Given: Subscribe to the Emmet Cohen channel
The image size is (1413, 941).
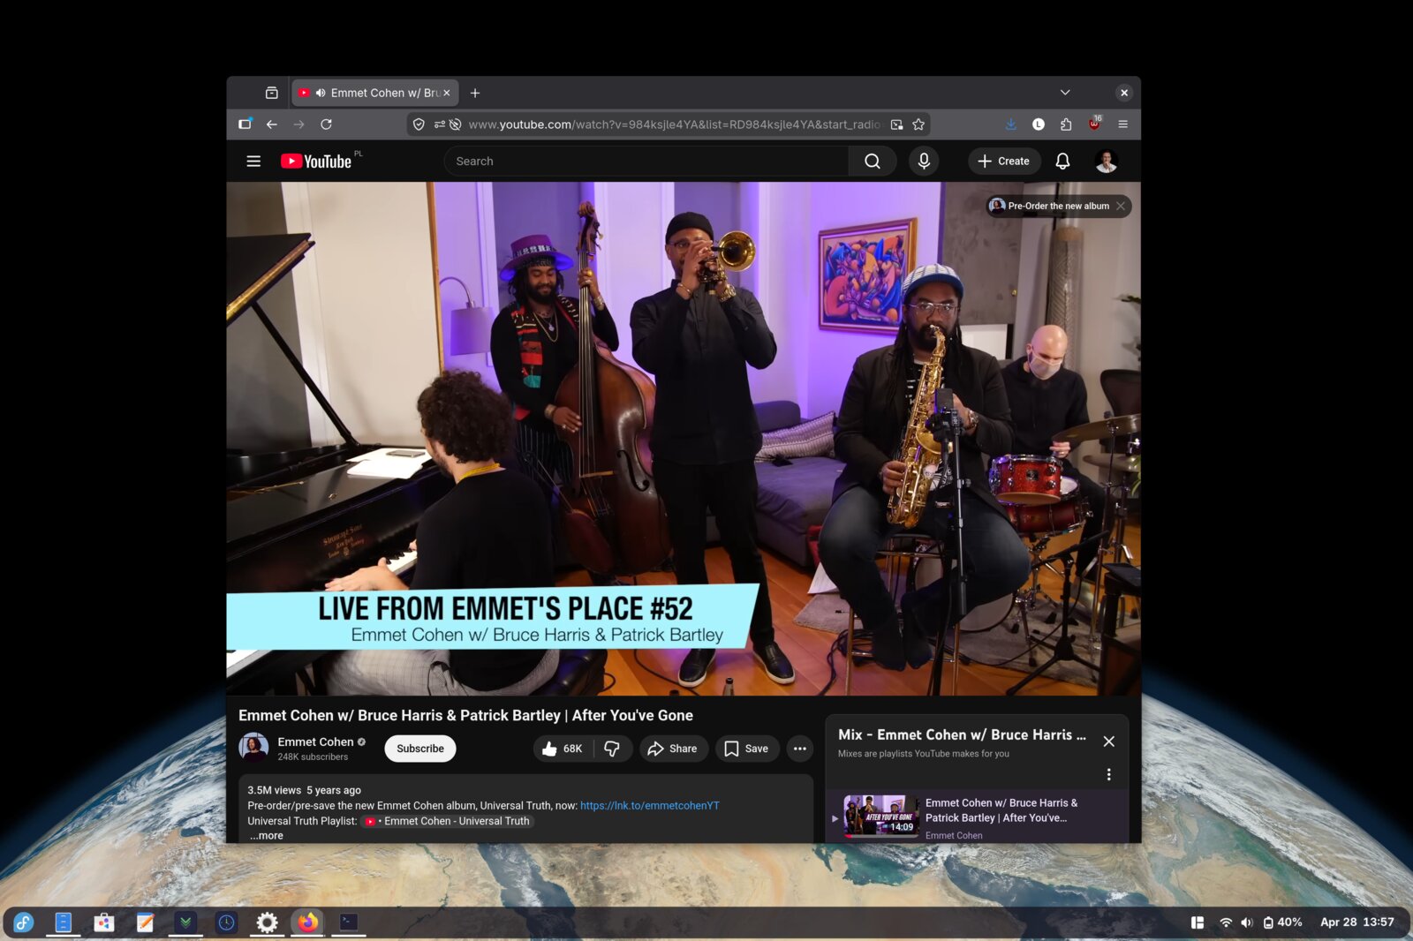Looking at the screenshot, I should click(419, 749).
